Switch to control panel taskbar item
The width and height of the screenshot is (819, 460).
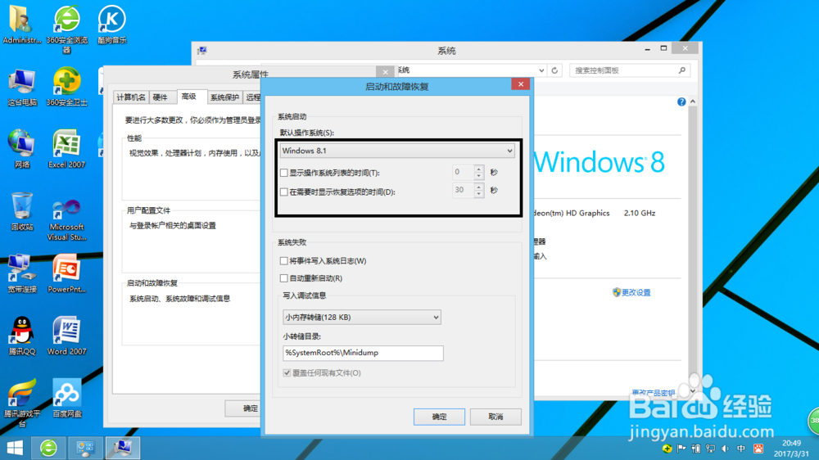[x=85, y=448]
